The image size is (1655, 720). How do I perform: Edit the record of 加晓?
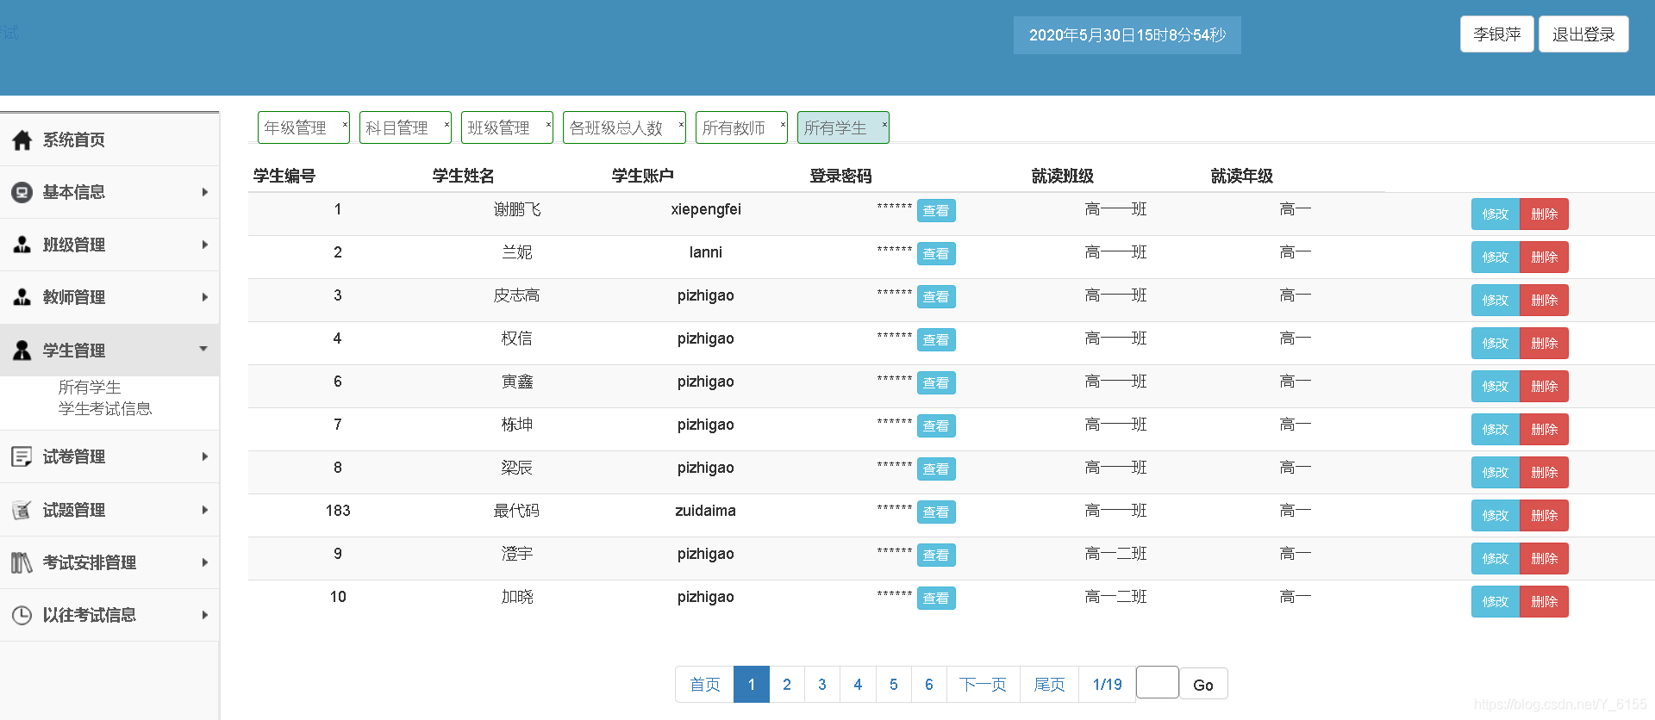pyautogui.click(x=1496, y=602)
